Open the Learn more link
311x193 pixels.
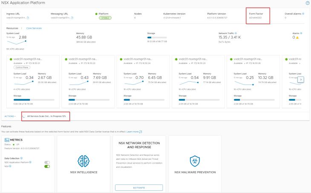pyautogui.click(x=132, y=132)
